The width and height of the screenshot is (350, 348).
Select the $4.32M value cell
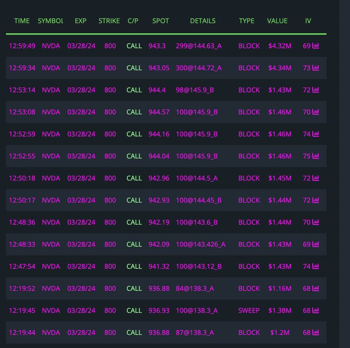point(280,46)
